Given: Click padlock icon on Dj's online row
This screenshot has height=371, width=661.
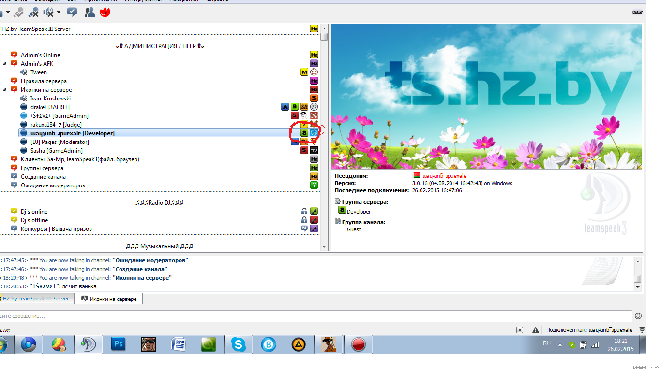Looking at the screenshot, I should [x=304, y=212].
